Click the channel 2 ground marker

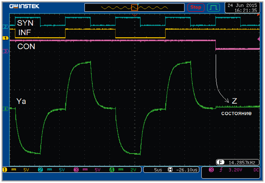tap(5, 27)
